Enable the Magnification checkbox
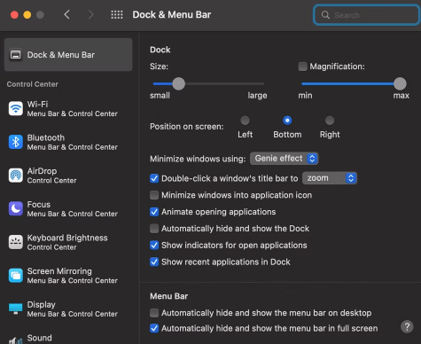This screenshot has height=344, width=421. [x=302, y=66]
